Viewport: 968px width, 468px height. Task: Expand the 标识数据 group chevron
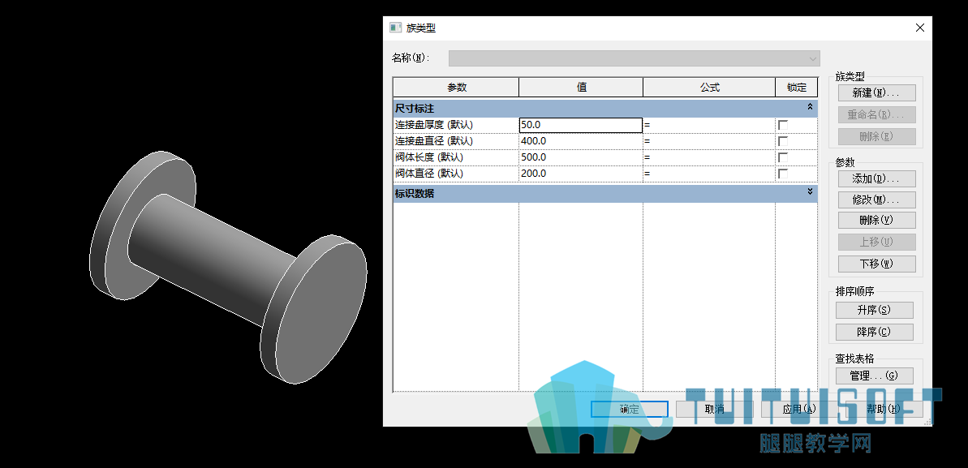[x=810, y=192]
